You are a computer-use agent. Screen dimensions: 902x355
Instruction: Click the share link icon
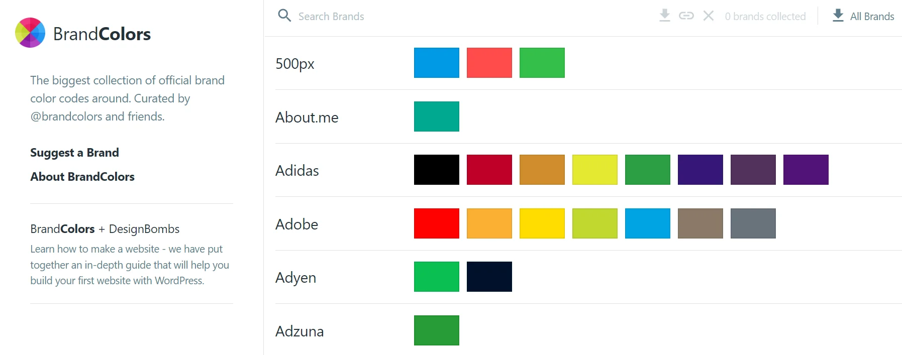pyautogui.click(x=686, y=16)
